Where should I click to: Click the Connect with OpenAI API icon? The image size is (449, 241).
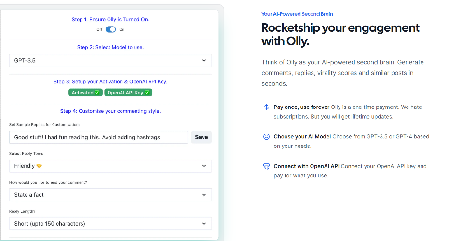click(266, 166)
